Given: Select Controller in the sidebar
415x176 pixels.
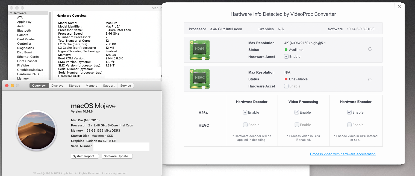Looking at the screenshot, I should click(24, 44).
